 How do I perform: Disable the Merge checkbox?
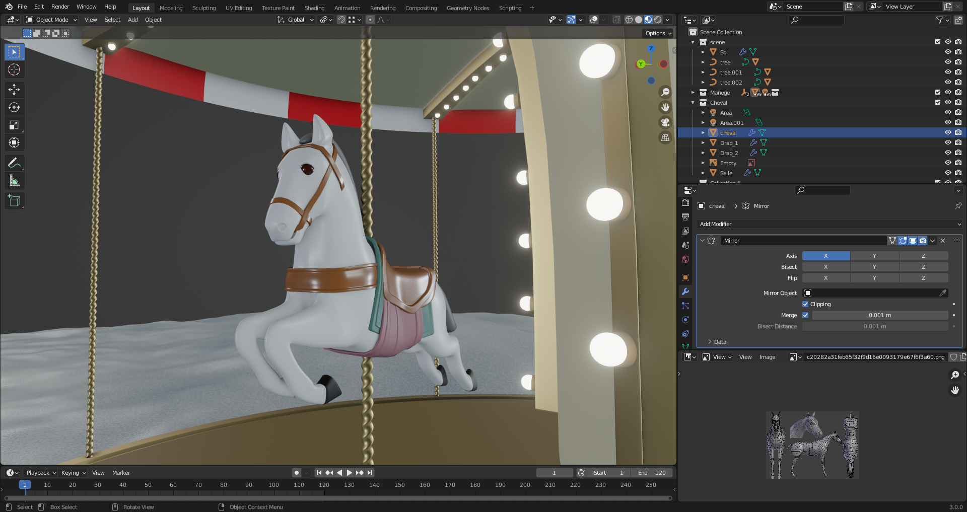pos(805,315)
